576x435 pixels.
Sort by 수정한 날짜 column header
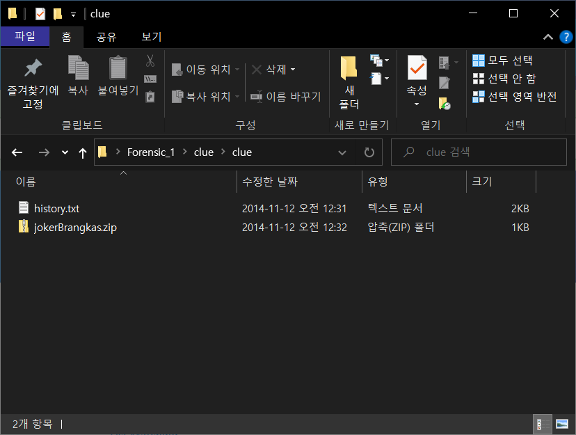point(299,182)
